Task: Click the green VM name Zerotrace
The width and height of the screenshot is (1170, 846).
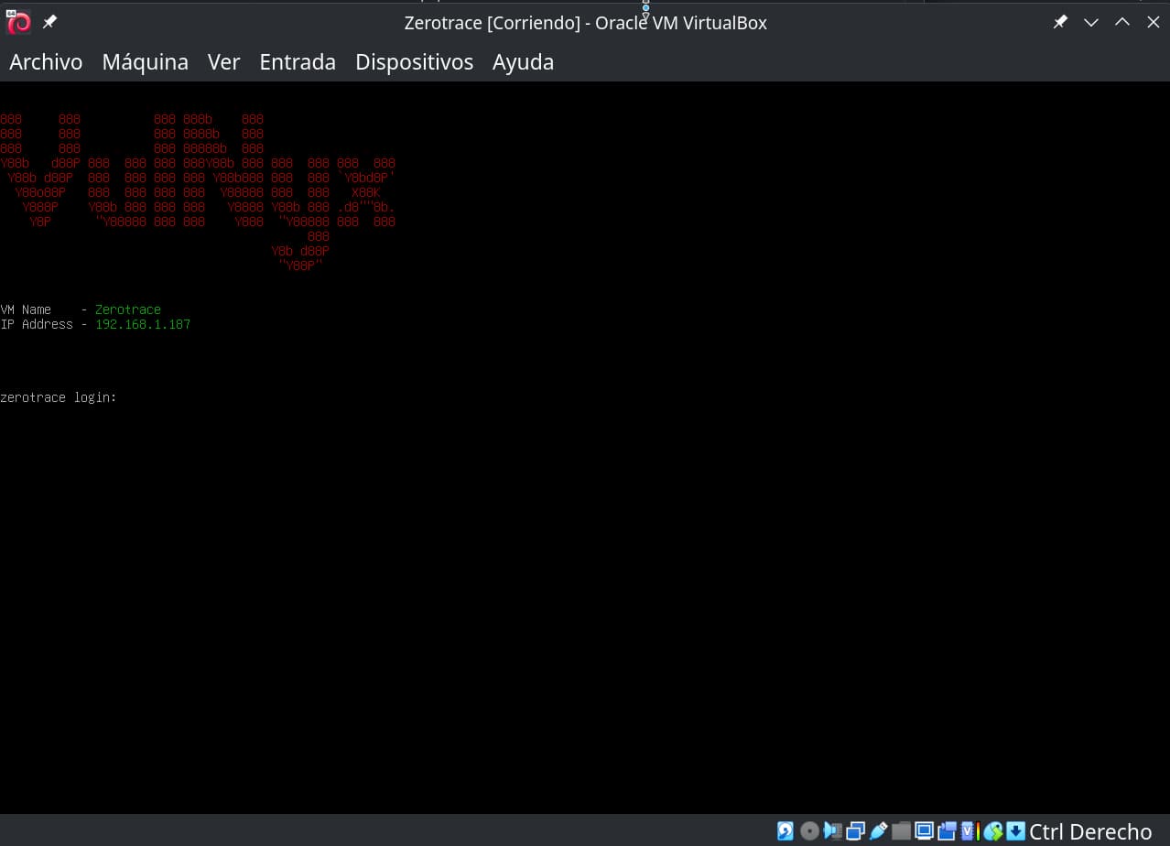Action: (x=128, y=309)
